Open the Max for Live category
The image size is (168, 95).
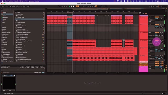point(6,36)
